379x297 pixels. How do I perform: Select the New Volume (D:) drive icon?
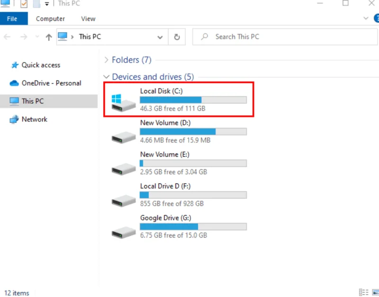[x=123, y=137]
